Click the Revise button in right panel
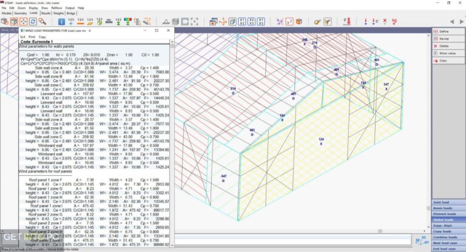 [448, 39]
